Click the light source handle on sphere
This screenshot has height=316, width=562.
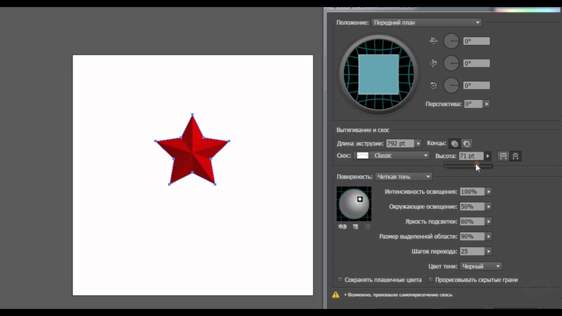[x=360, y=199]
